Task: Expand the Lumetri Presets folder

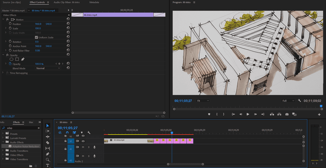Action: [3, 138]
